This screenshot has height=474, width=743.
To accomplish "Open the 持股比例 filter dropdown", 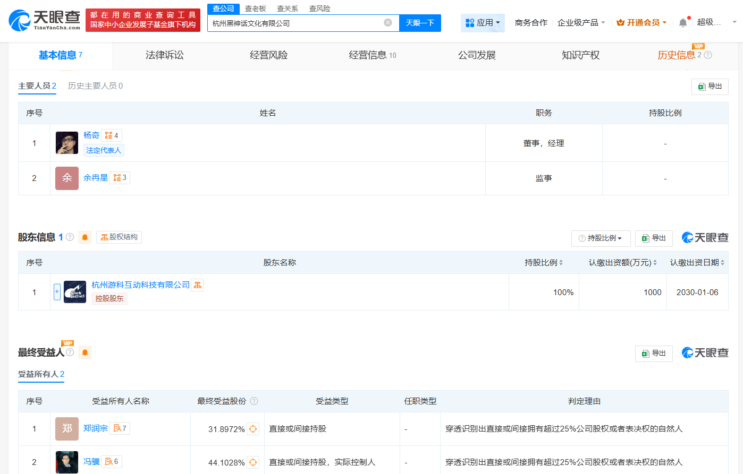I will coord(601,238).
